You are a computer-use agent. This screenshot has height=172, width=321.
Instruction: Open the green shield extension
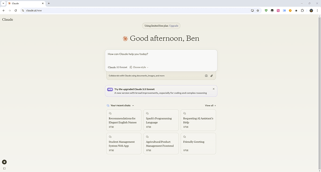pos(266,10)
